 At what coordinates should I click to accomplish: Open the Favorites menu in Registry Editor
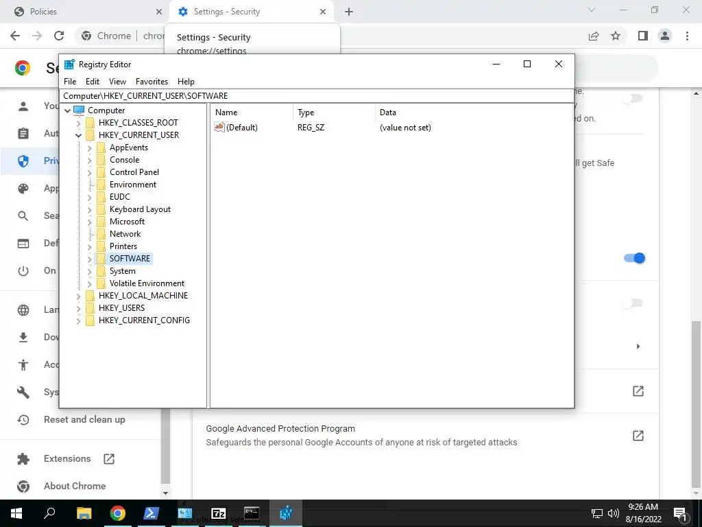pos(152,82)
